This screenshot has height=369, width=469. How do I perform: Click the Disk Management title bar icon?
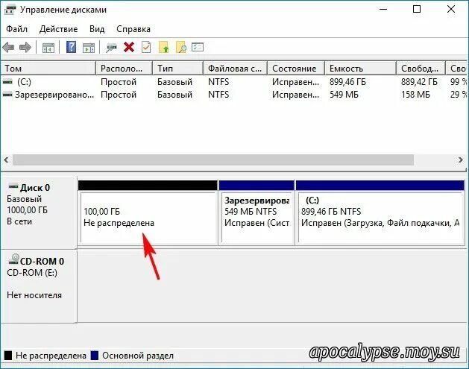pyautogui.click(x=10, y=10)
